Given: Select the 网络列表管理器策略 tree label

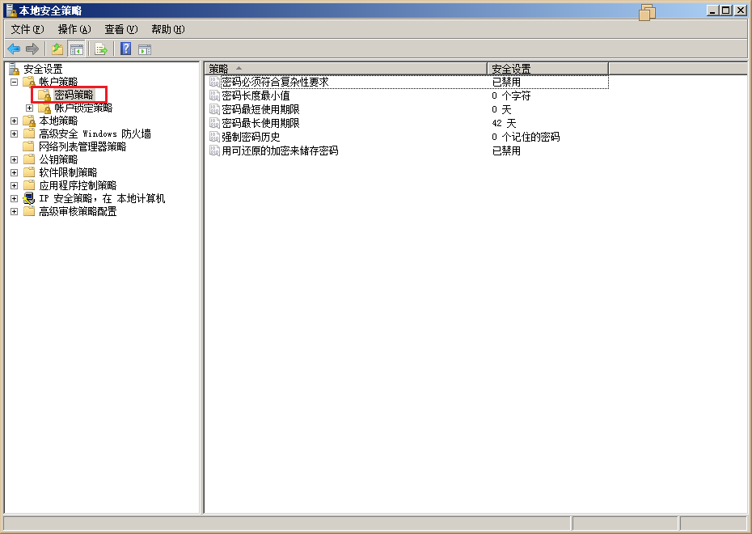Looking at the screenshot, I should [82, 146].
